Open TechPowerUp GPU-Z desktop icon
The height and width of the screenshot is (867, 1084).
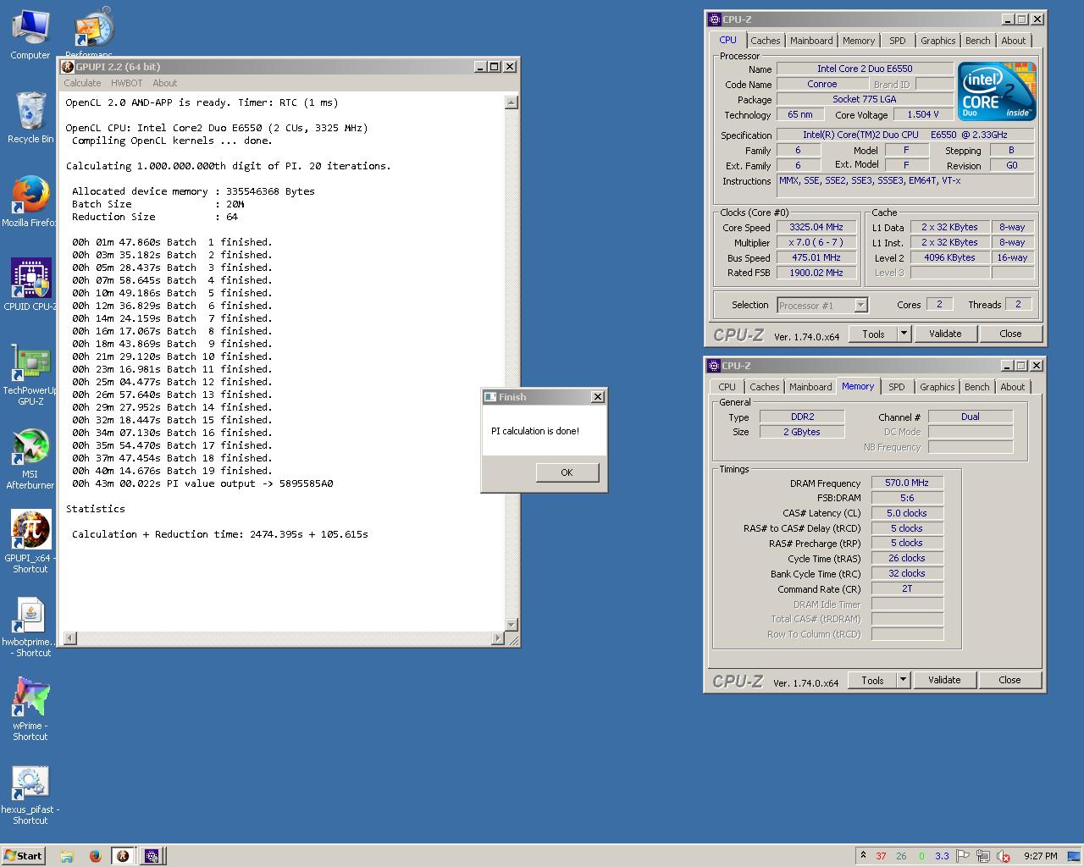click(x=30, y=374)
